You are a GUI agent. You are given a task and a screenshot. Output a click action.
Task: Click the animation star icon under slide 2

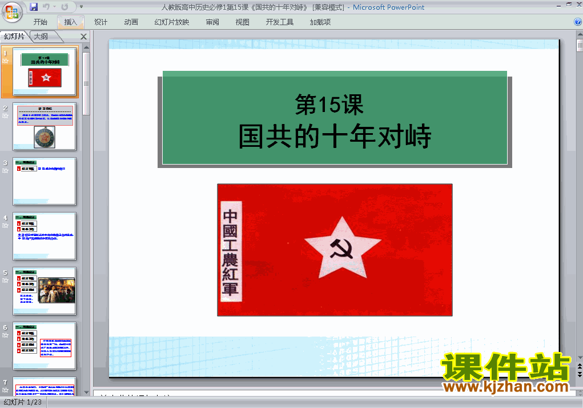pos(5,115)
